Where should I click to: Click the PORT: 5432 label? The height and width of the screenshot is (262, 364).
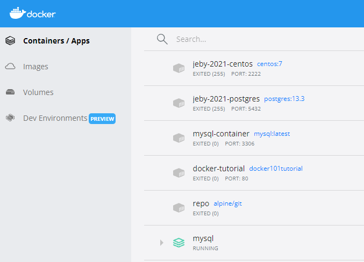click(x=246, y=109)
